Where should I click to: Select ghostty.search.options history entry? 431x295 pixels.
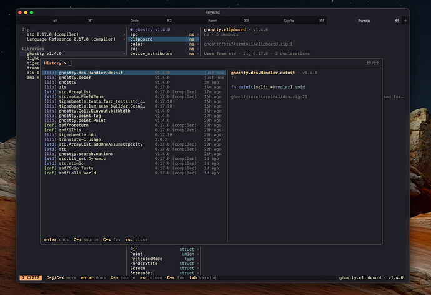(134, 154)
